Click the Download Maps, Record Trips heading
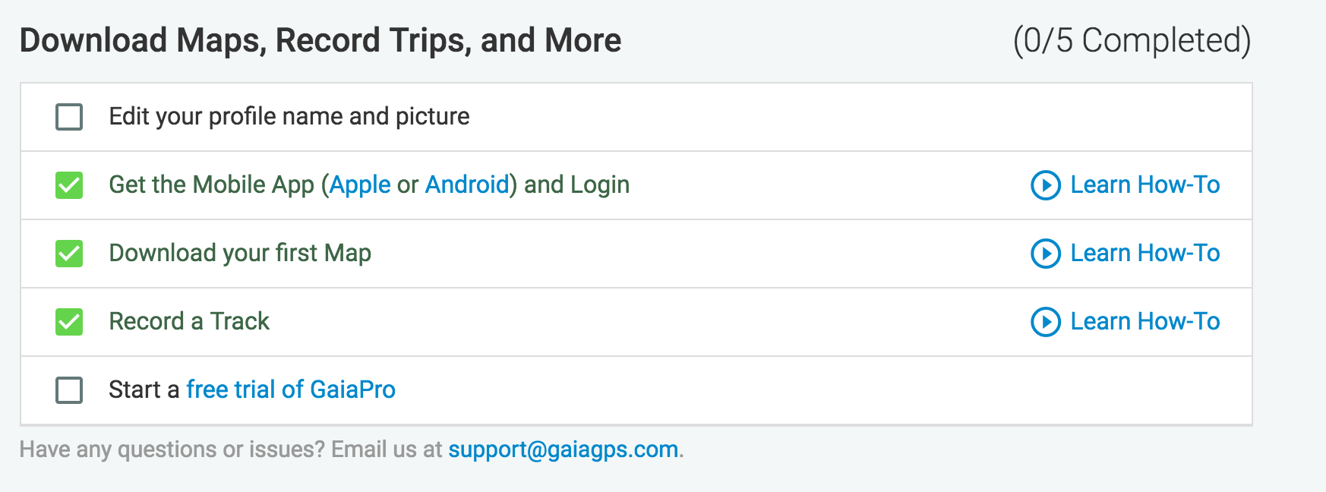 (x=320, y=40)
